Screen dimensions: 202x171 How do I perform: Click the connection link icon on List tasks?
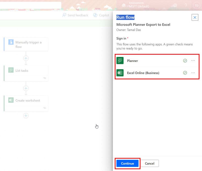click(x=45, y=78)
